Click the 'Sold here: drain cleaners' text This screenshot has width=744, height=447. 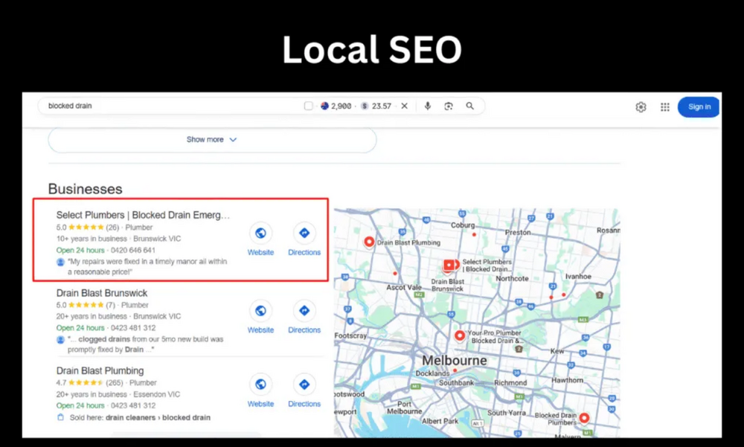click(x=140, y=417)
